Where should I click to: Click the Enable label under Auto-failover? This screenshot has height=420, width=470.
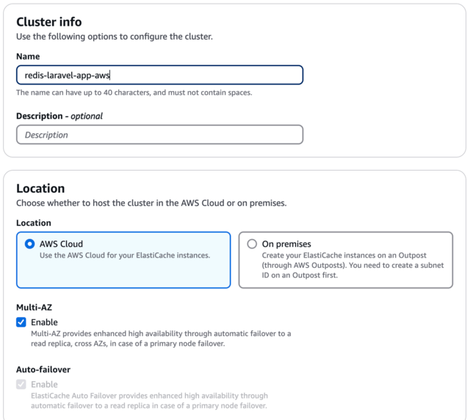(44, 384)
